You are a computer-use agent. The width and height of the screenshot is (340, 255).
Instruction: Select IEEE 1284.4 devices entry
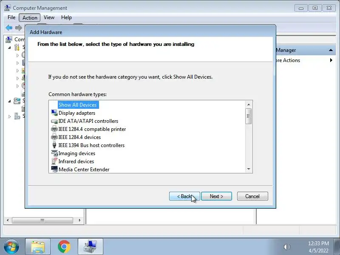[x=79, y=137]
